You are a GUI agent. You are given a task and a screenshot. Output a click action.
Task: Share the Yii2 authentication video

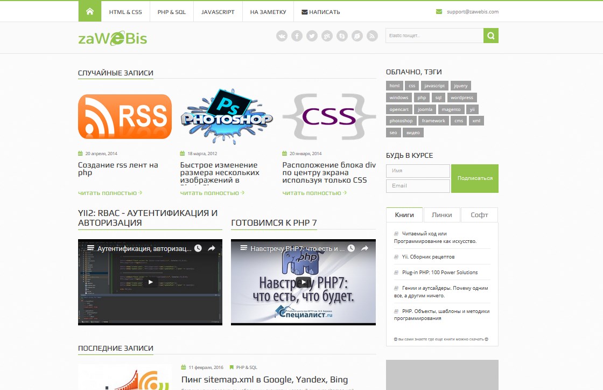pos(212,248)
